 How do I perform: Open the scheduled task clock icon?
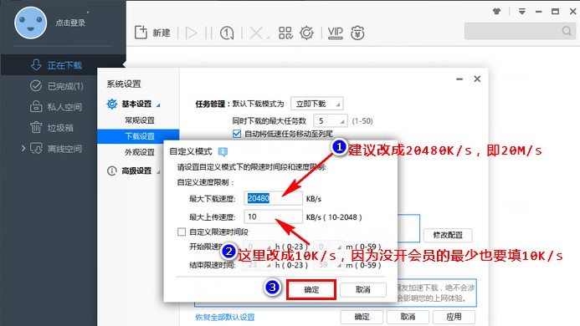227,33
